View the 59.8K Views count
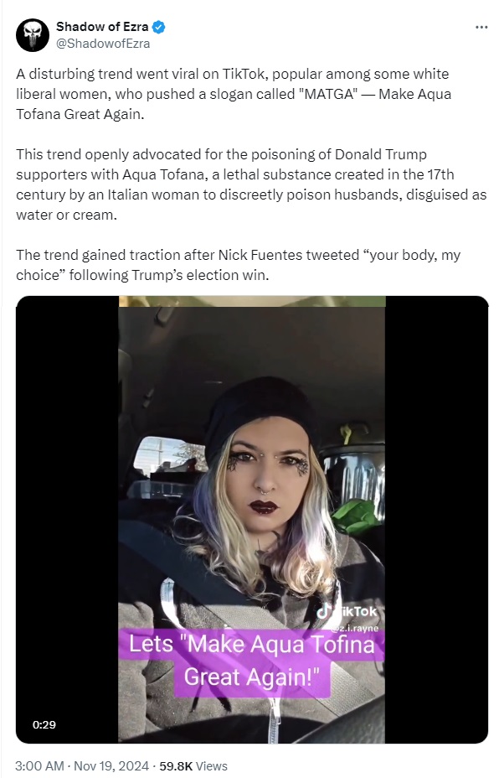The image size is (499, 778). (193, 765)
